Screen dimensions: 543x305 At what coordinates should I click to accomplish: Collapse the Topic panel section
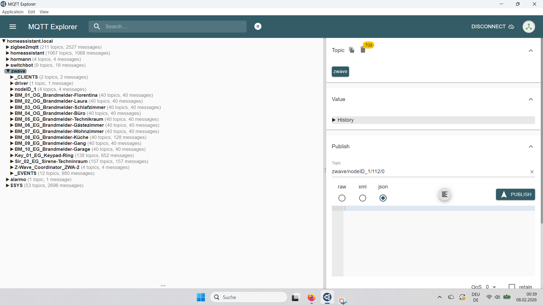[531, 51]
